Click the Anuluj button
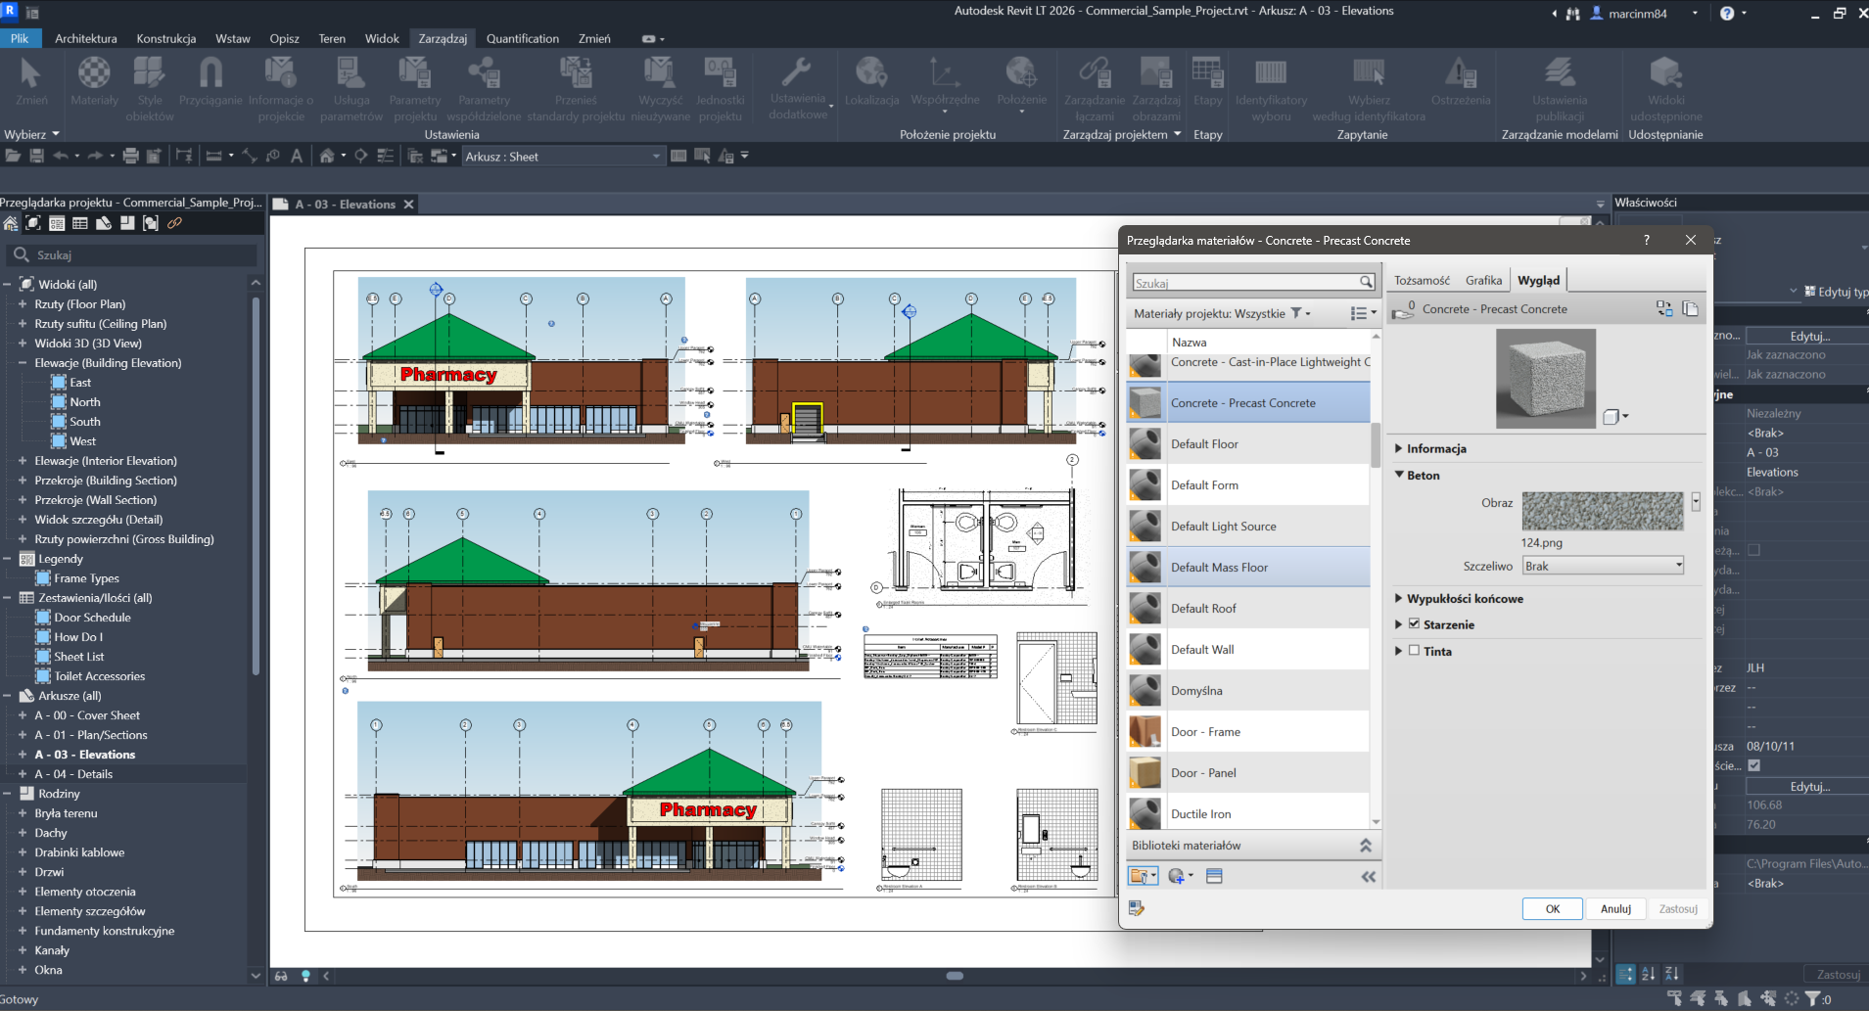Screen dimensions: 1869x1011 click(x=1615, y=908)
